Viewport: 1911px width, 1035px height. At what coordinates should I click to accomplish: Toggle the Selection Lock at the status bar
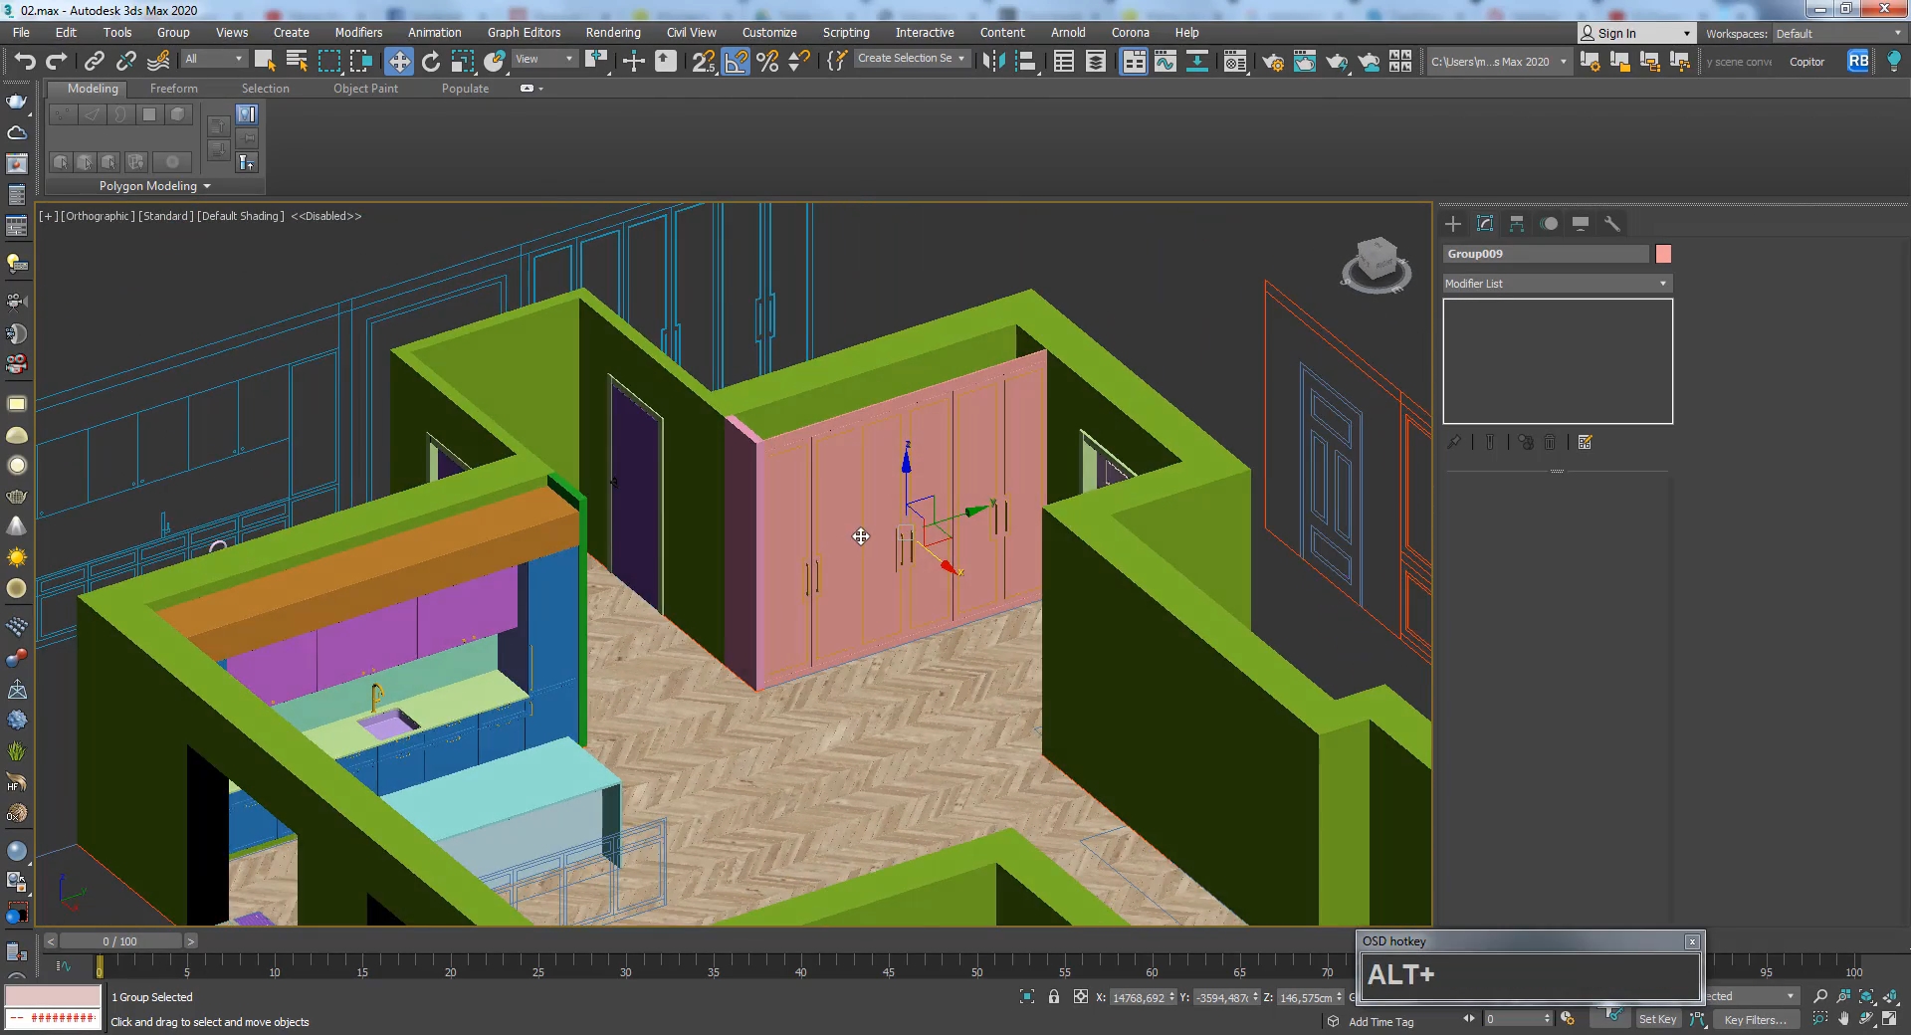pyautogui.click(x=1055, y=997)
